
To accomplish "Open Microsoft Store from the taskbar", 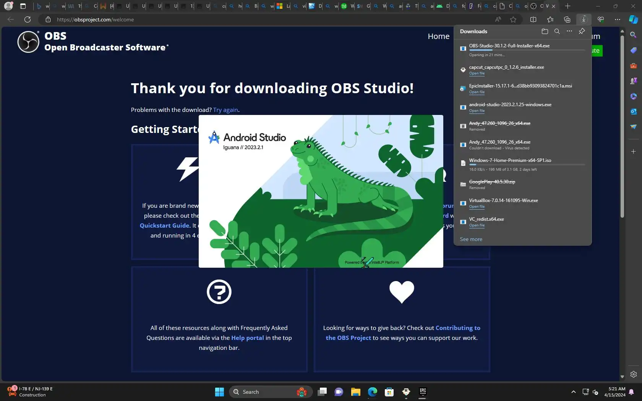I will 389,392.
